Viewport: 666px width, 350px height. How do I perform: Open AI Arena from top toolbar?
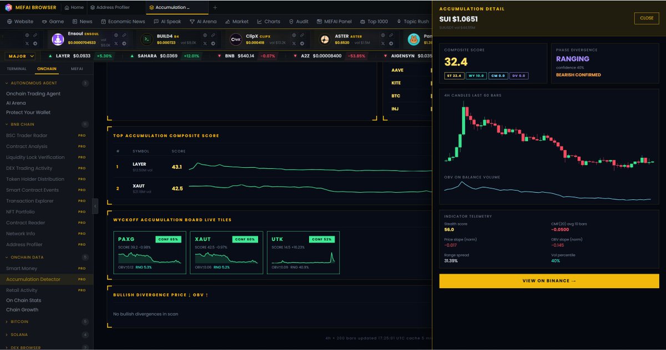tap(203, 22)
